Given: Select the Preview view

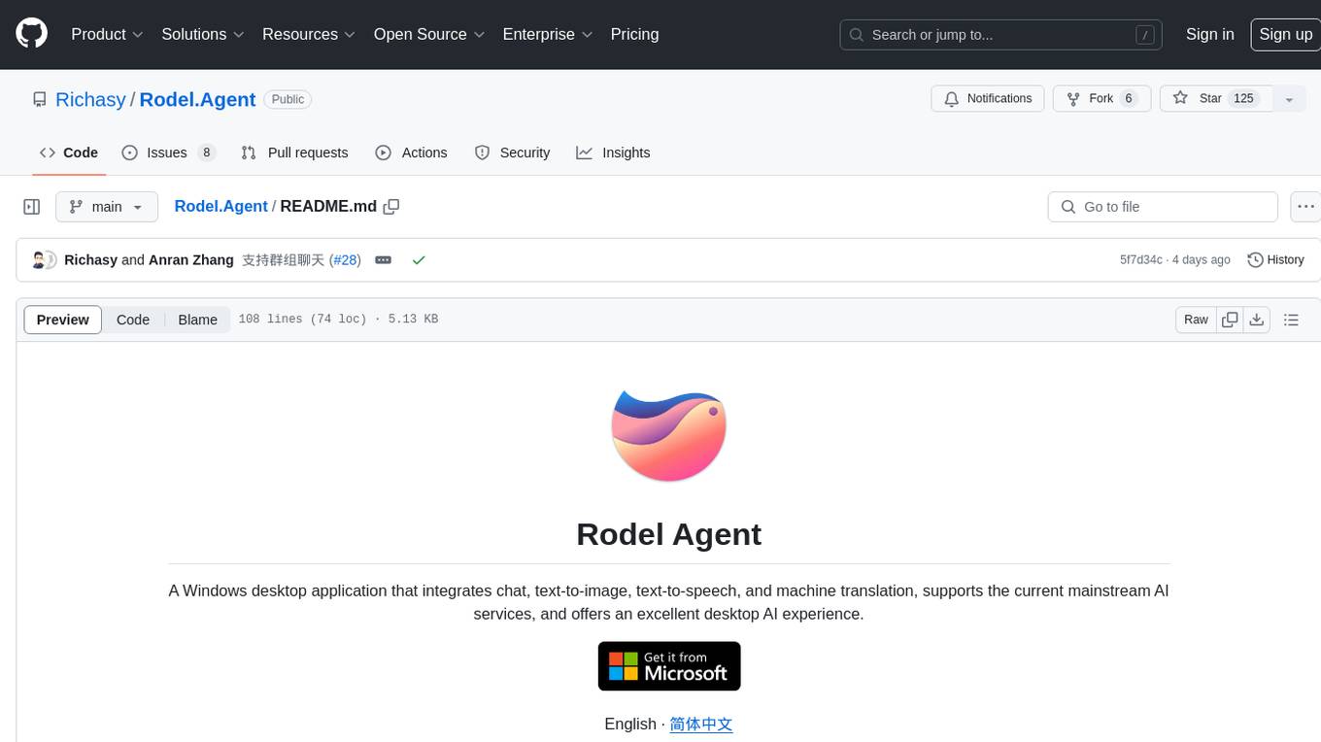Looking at the screenshot, I should (63, 320).
